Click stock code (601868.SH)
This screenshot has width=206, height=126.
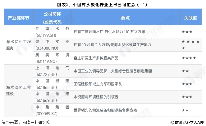click(46, 87)
